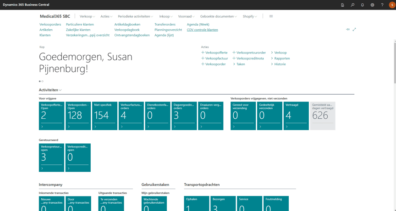Create new Verkooporder from actions
396x211 pixels.
pos(214,64)
